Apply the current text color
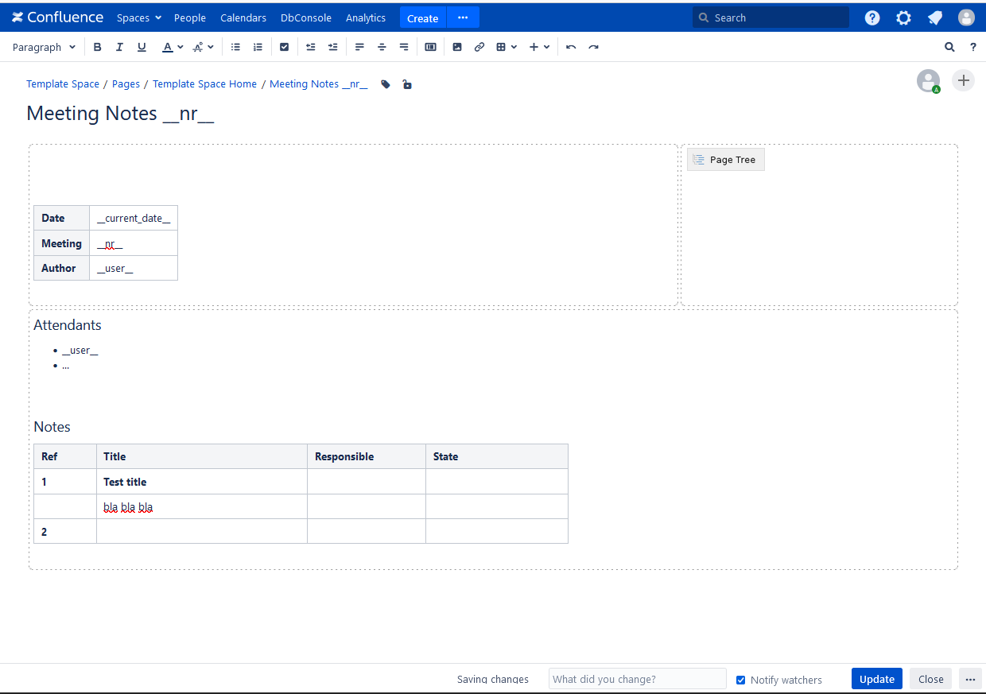This screenshot has width=986, height=694. coord(167,47)
